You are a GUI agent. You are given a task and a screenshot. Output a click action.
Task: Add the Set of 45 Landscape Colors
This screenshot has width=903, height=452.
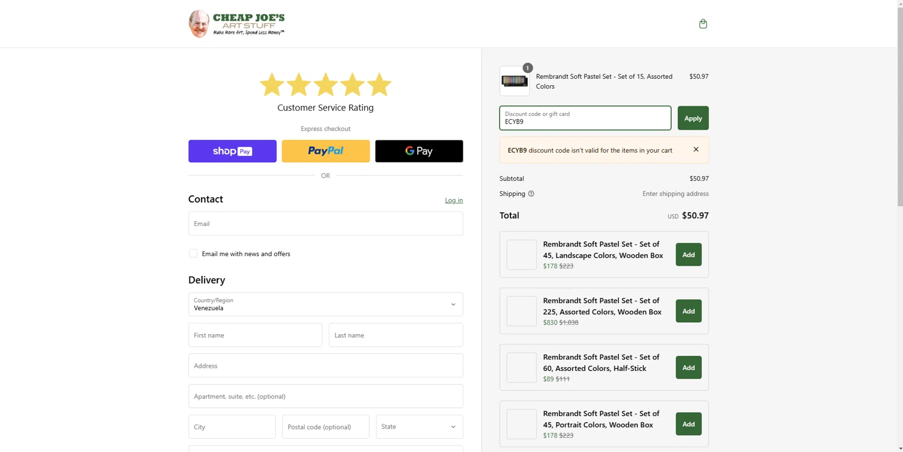(x=689, y=255)
